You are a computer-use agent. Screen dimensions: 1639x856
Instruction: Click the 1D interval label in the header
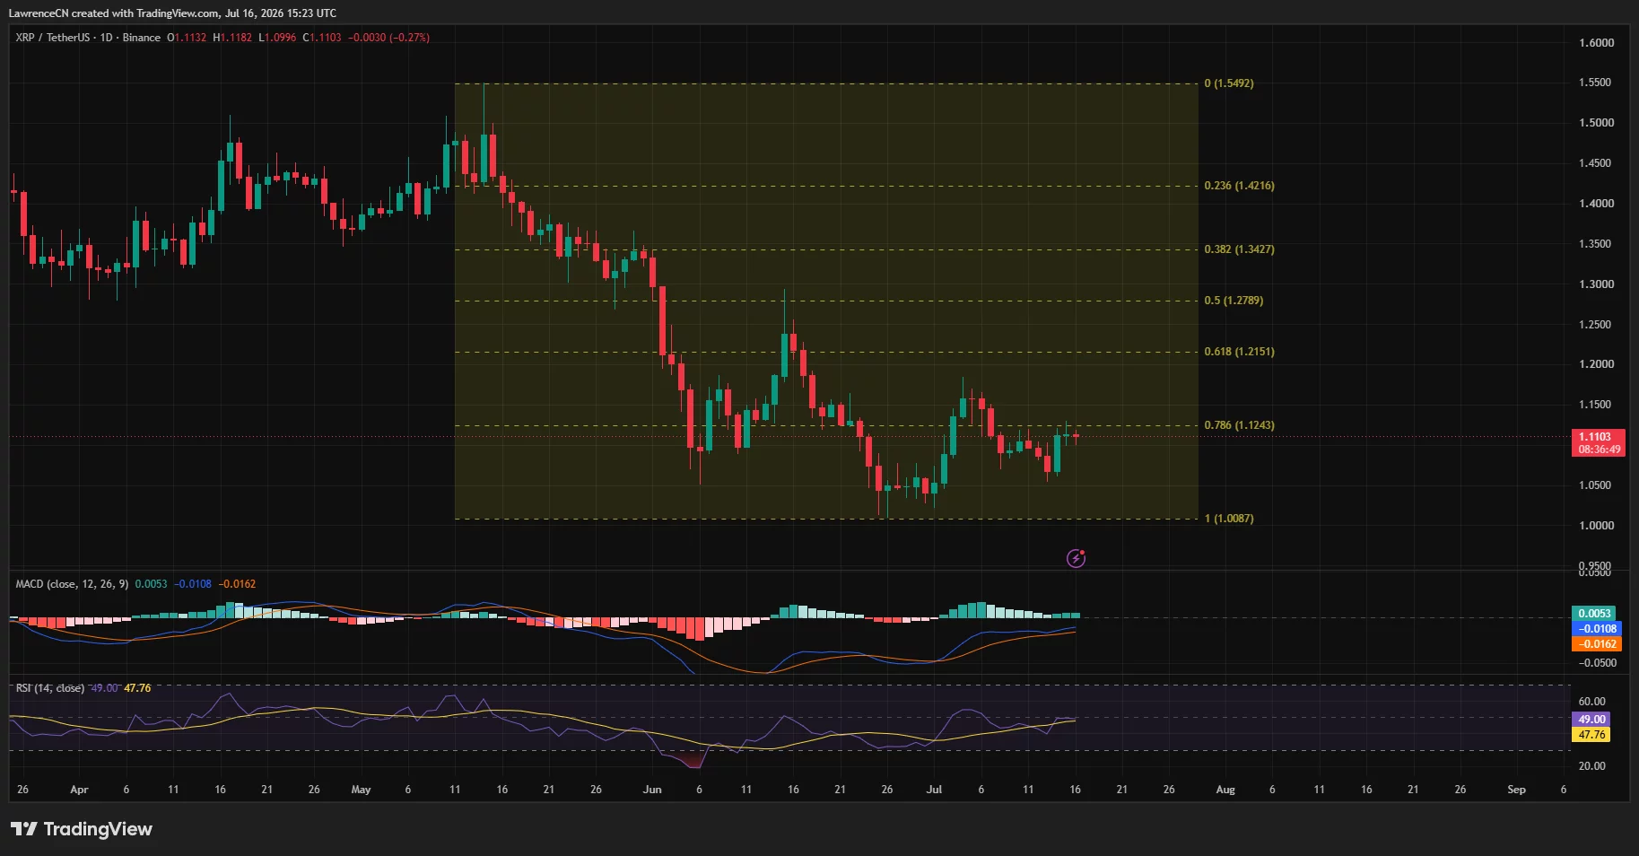106,38
